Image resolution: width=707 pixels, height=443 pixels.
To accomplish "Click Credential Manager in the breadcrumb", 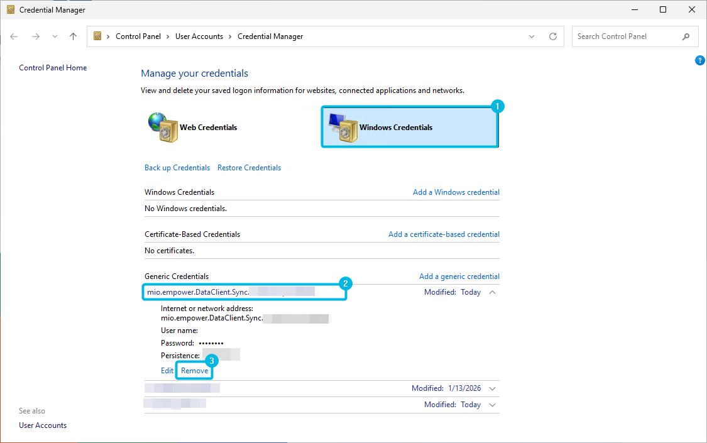I will click(270, 36).
